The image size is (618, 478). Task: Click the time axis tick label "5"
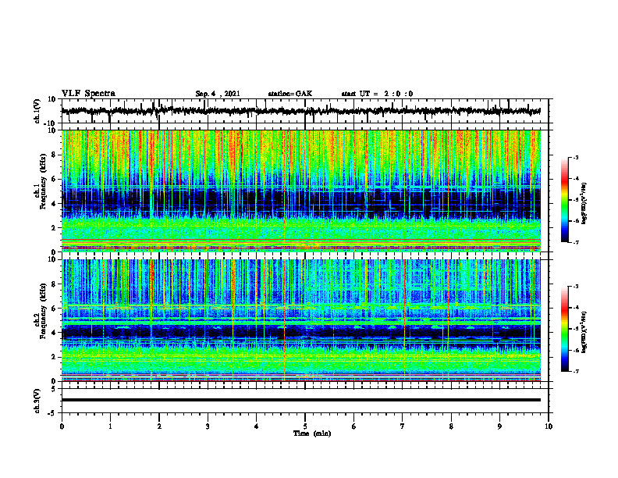point(305,426)
